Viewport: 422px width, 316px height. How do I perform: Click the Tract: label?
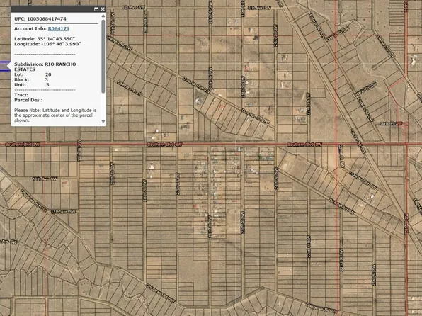click(21, 95)
